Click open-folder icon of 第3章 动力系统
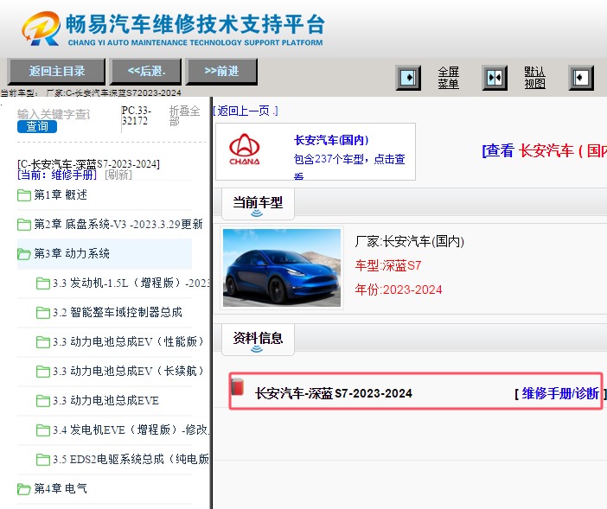 tap(24, 254)
